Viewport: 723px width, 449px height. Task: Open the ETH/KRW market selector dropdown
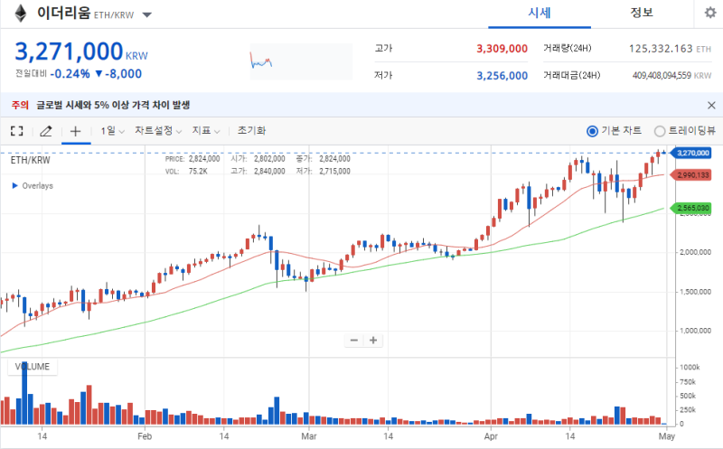(x=147, y=14)
